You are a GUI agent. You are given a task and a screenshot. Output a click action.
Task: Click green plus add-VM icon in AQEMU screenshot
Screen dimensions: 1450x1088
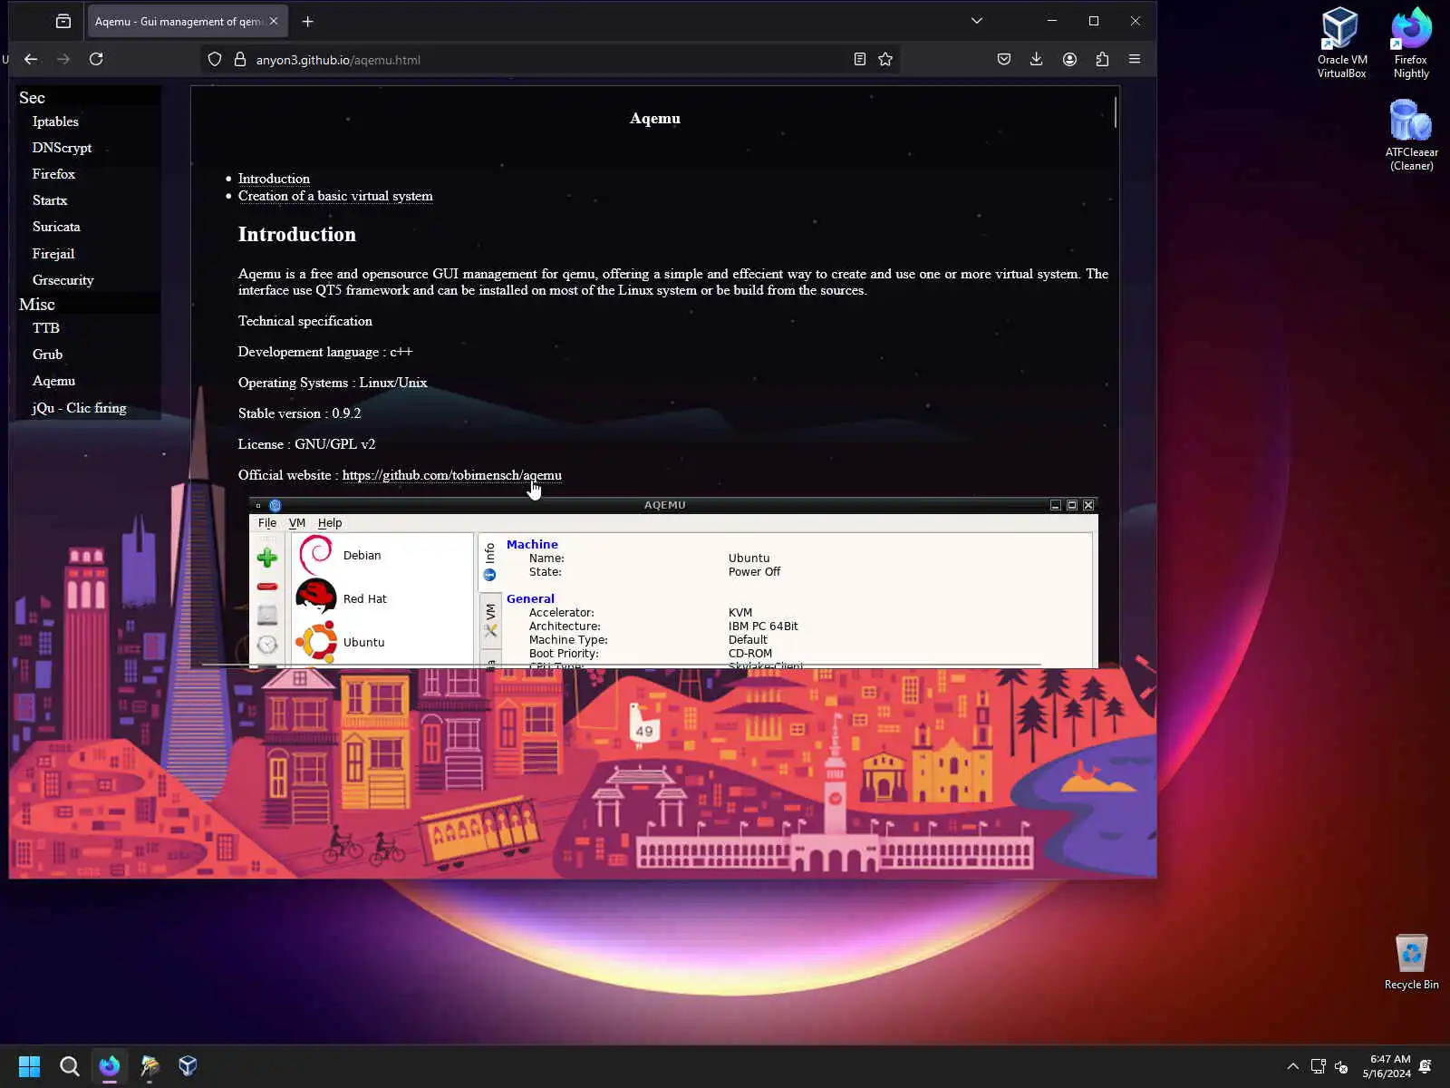(266, 558)
